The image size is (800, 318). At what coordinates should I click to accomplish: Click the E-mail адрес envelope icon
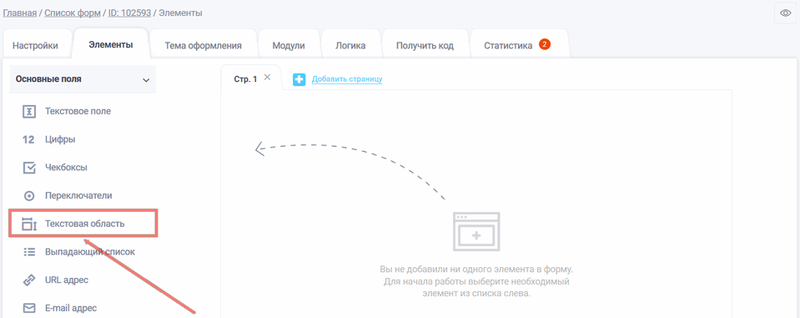(x=29, y=308)
